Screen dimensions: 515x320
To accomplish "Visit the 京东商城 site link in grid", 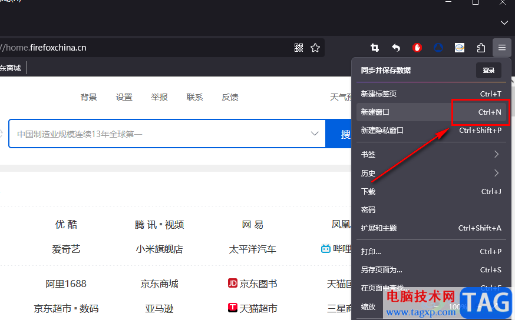I will click(x=159, y=284).
